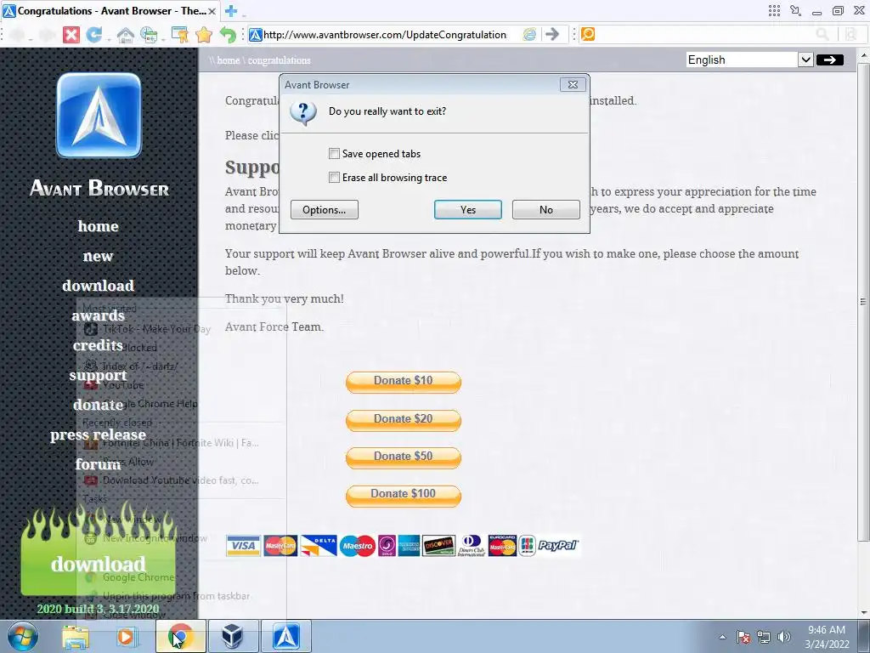The image size is (870, 653).
Task: Select the Congratulations - Avant Browser tab
Action: (x=109, y=10)
